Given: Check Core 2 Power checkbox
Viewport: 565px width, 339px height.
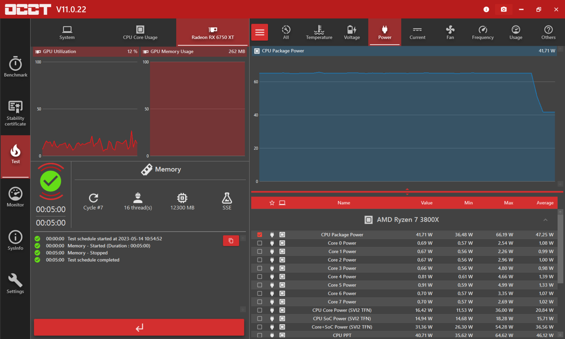Looking at the screenshot, I should click(x=260, y=260).
